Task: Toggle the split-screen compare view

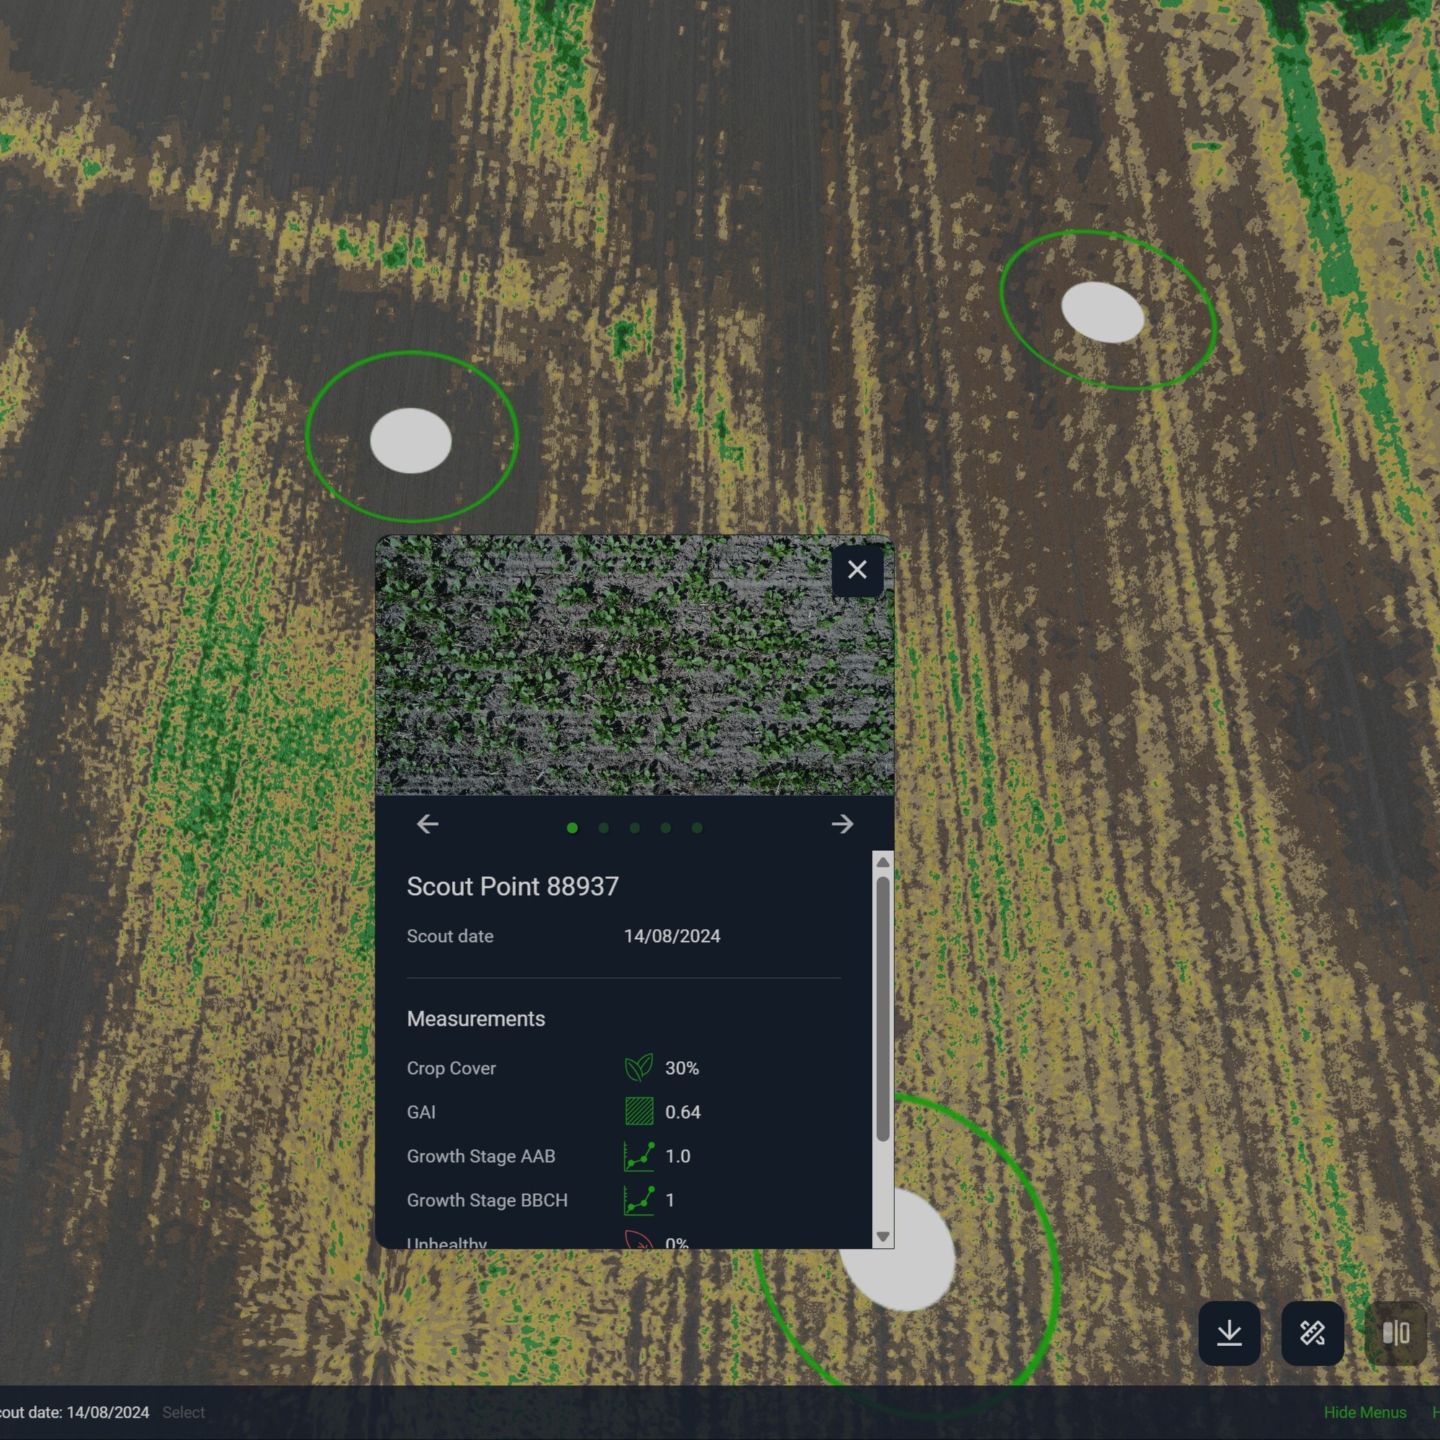Action: tap(1395, 1333)
